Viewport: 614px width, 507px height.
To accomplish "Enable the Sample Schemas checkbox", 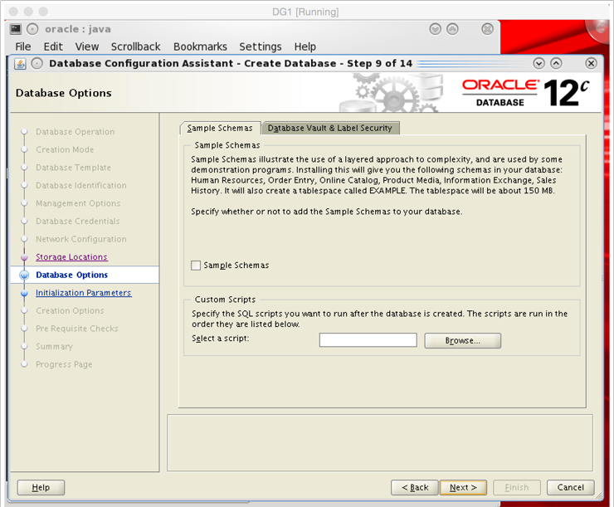I will (x=196, y=266).
